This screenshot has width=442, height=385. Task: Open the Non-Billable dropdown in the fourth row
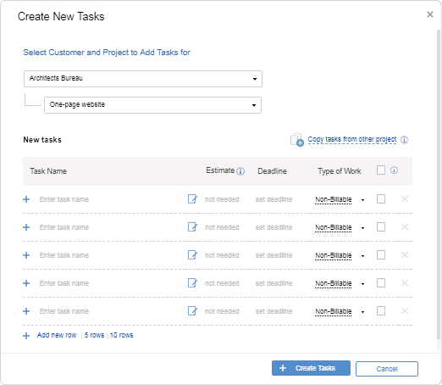pyautogui.click(x=340, y=283)
